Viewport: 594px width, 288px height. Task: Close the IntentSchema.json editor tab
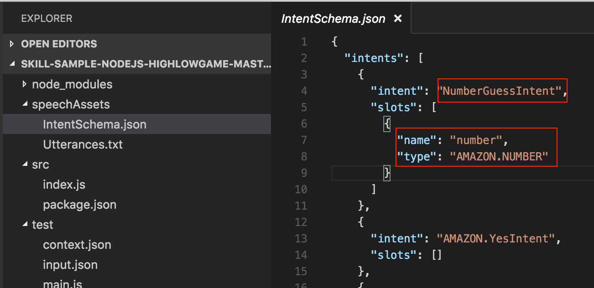click(398, 19)
